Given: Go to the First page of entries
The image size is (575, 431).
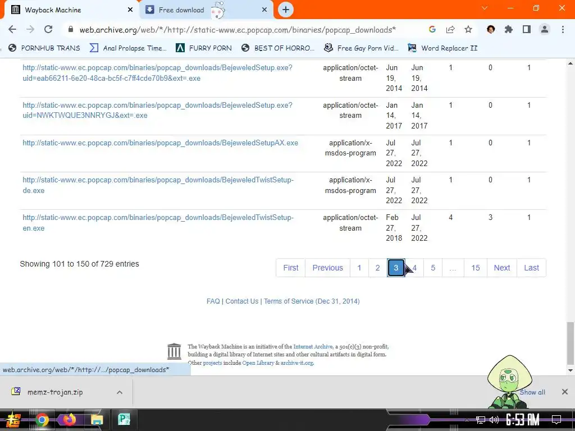Looking at the screenshot, I should (290, 268).
